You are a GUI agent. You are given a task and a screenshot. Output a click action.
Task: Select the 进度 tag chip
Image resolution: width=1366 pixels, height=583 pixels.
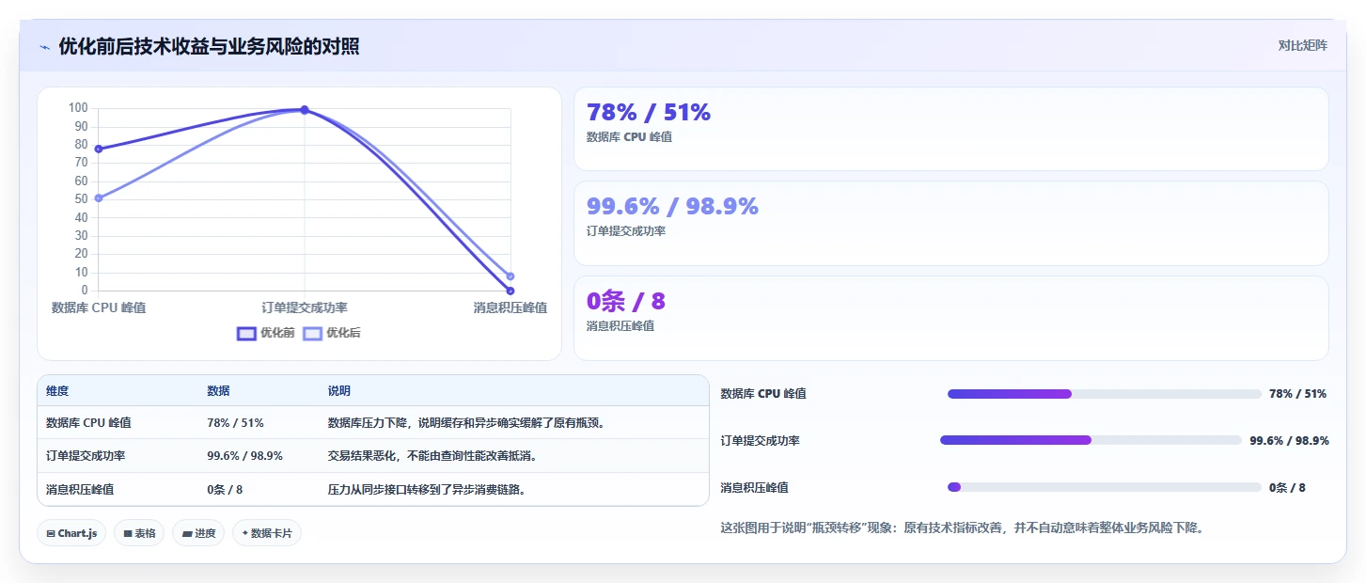(x=198, y=533)
